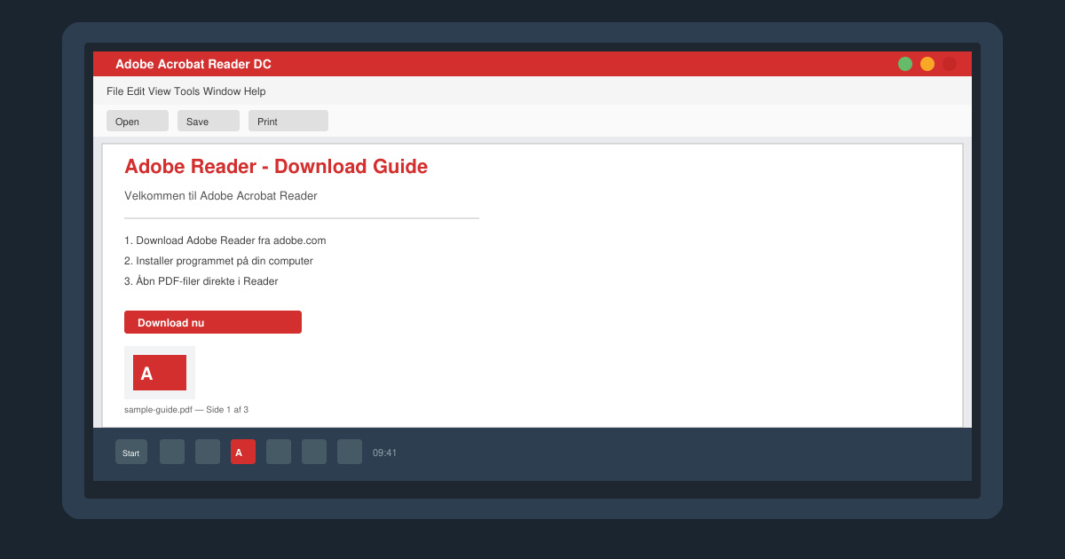Click the Print toolbar button
Image resolution: width=1065 pixels, height=559 pixels.
(x=288, y=121)
